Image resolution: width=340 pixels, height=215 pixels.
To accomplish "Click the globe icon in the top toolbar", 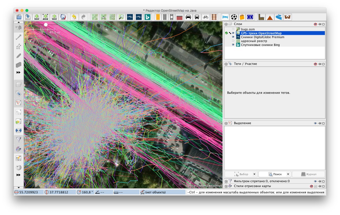I will click(63, 17).
